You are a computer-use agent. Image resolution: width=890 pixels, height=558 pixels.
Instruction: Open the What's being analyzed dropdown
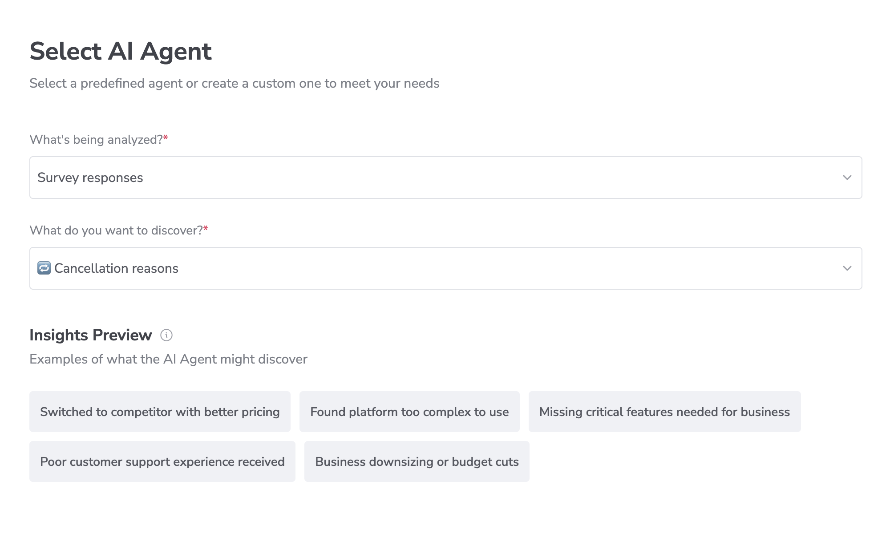pos(445,178)
